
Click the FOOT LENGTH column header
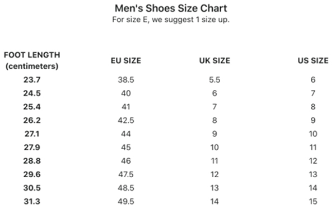[x=32, y=60]
